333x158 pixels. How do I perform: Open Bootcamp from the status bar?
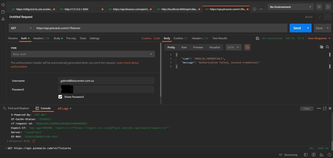[x=288, y=155]
